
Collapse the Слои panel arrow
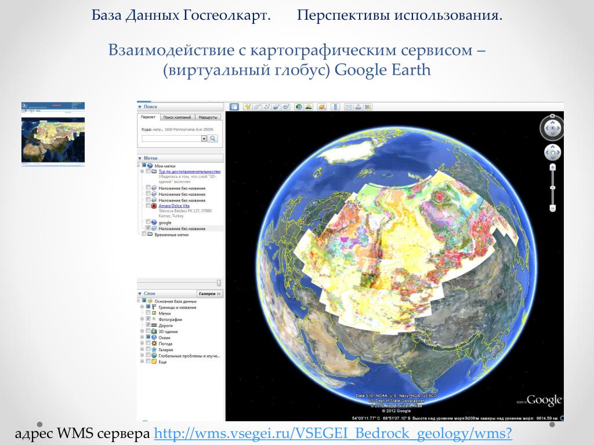point(140,294)
